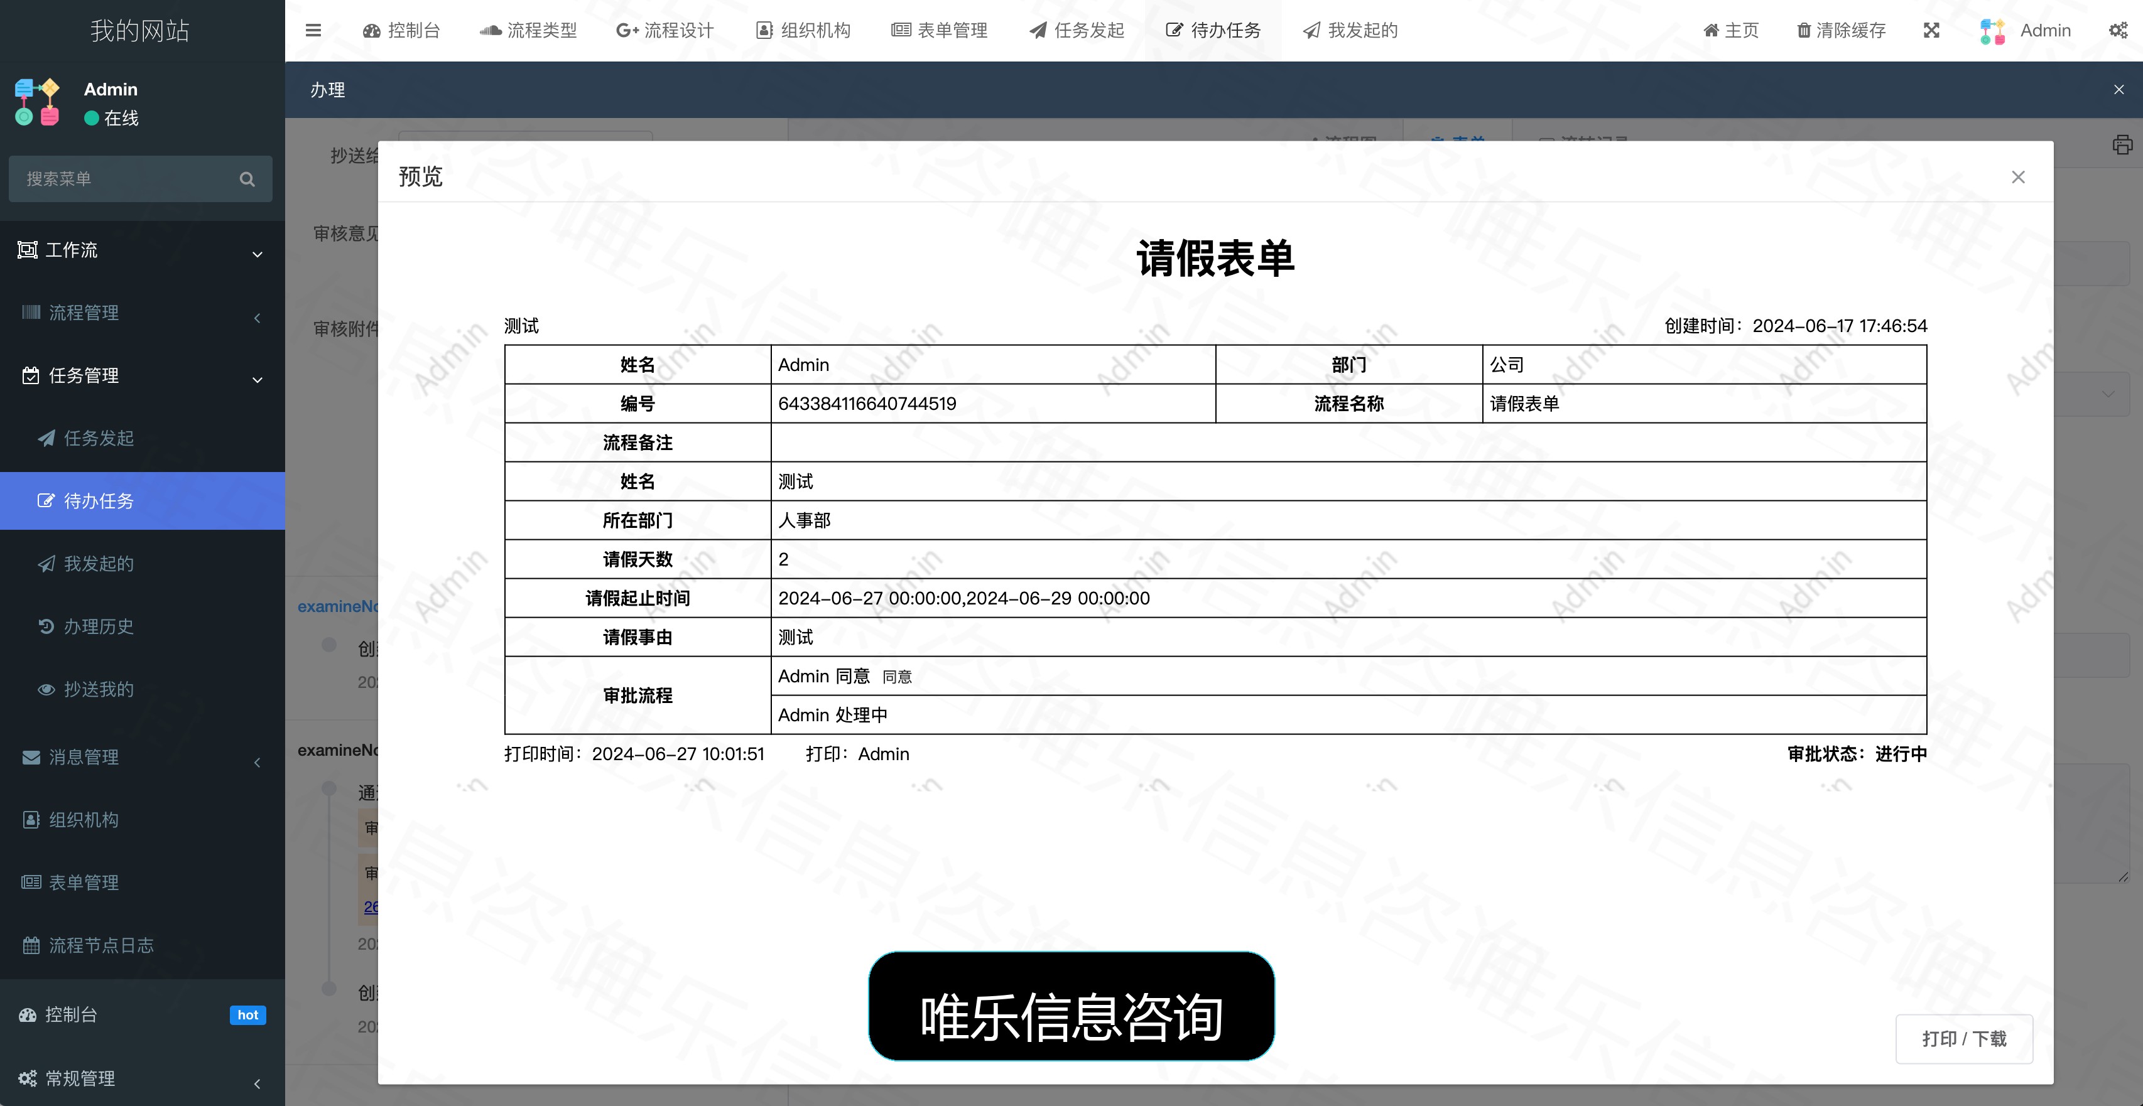The image size is (2143, 1106).
Task: Open 流程设计 in the top navigation
Action: click(665, 31)
